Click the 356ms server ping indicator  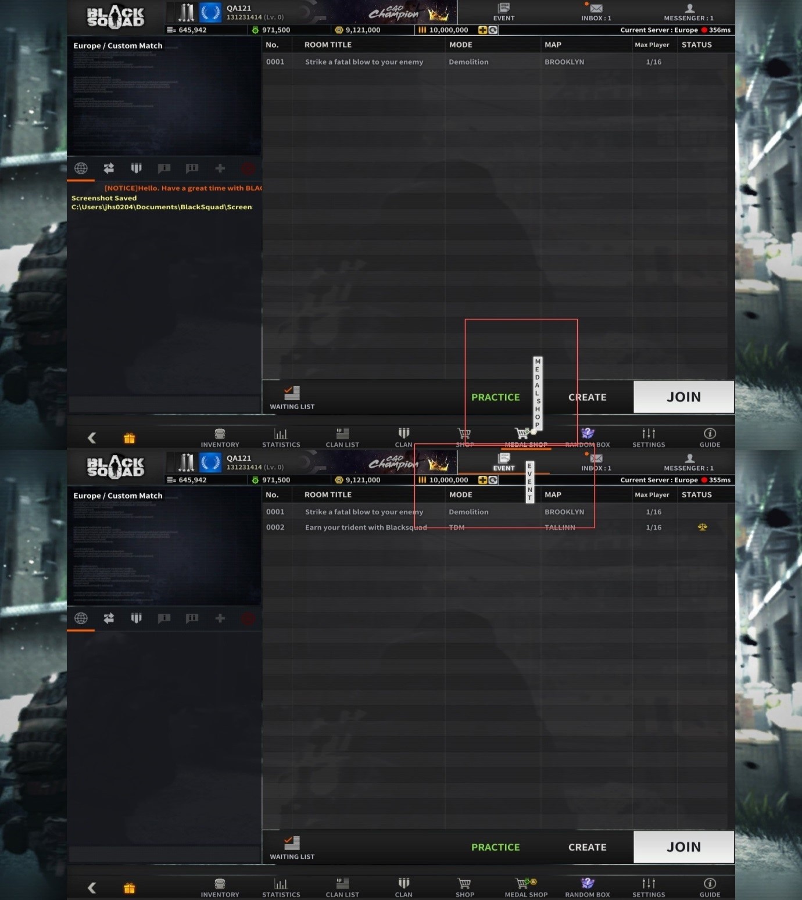click(x=716, y=30)
